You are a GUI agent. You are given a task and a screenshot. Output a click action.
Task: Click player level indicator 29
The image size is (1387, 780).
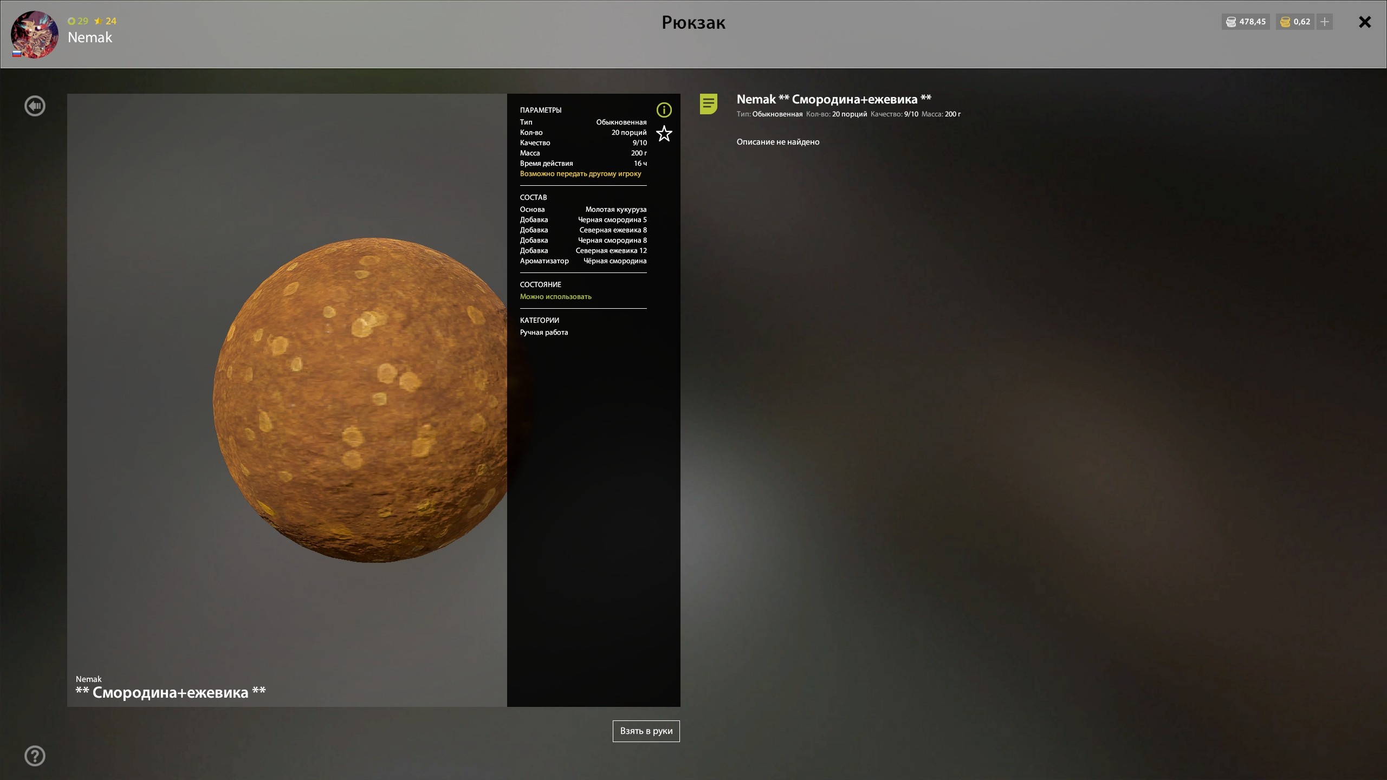point(78,21)
